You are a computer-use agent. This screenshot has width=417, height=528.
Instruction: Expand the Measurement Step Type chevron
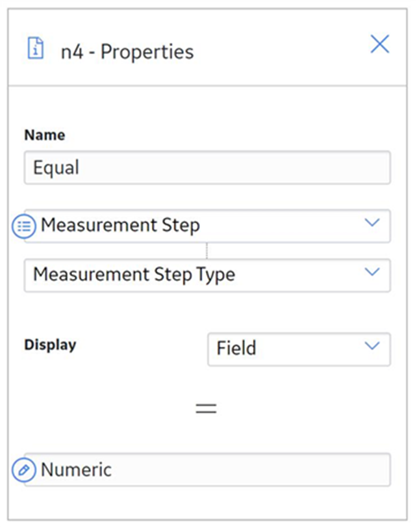[x=372, y=272]
